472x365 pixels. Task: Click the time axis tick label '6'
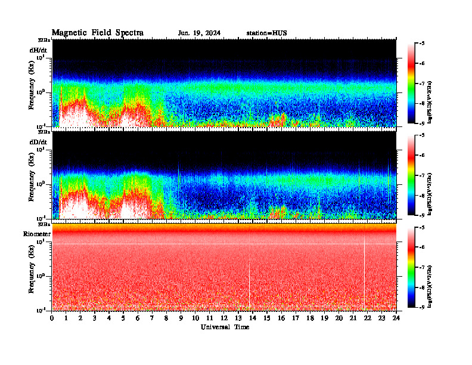(x=138, y=318)
